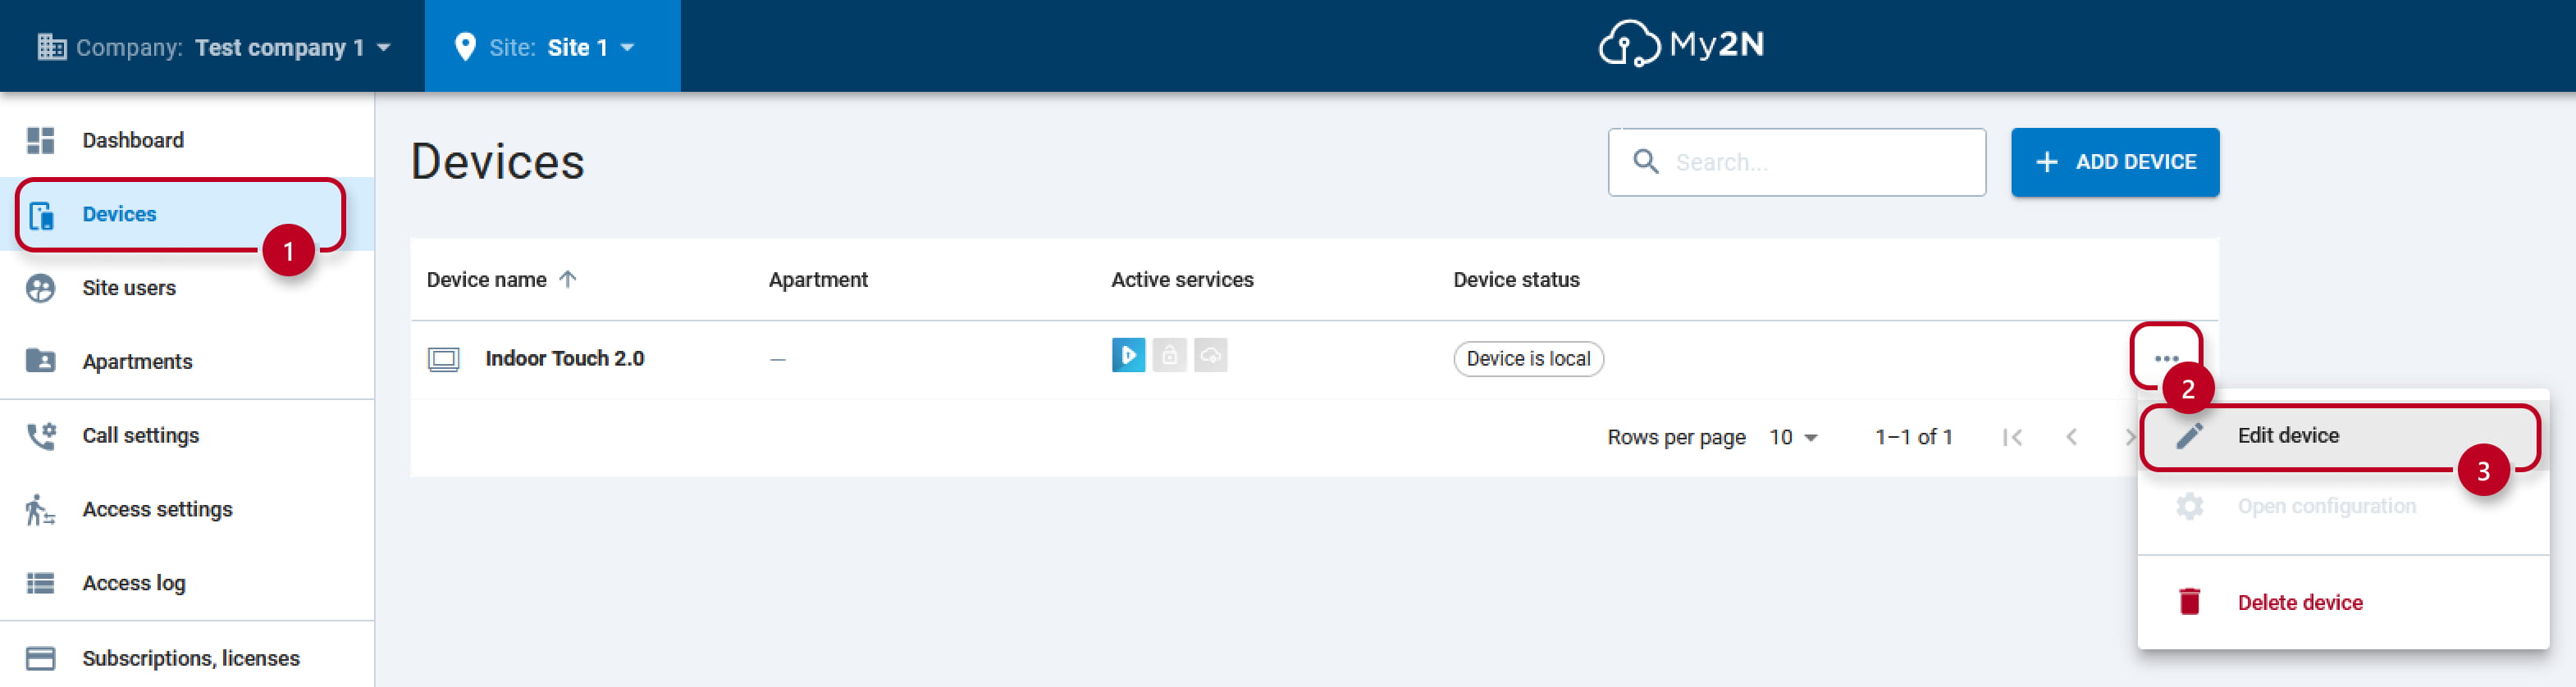2576x687 pixels.
Task: Click the blue mobile video service icon
Action: (x=1128, y=355)
